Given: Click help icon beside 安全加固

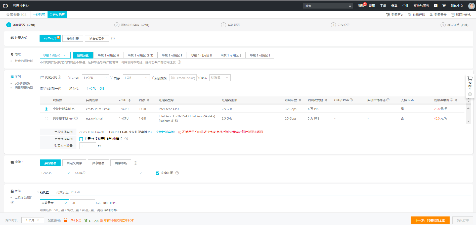Looking at the screenshot, I should coord(177,173).
